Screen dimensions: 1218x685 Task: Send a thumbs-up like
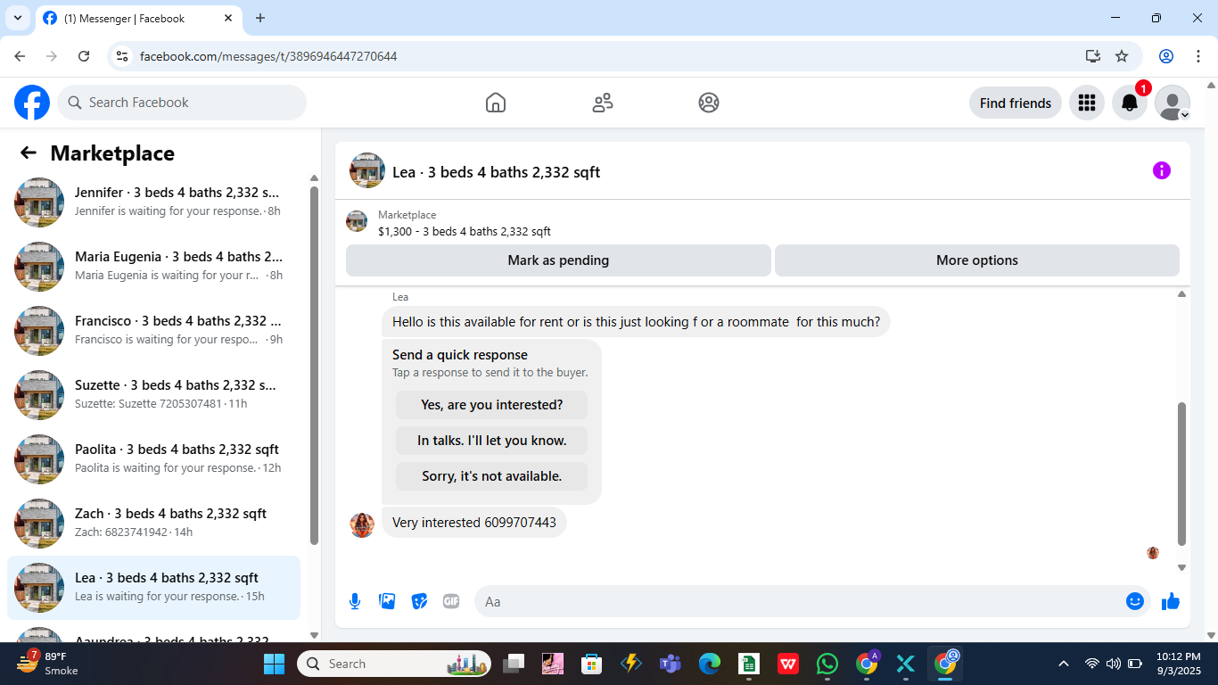[1171, 601]
